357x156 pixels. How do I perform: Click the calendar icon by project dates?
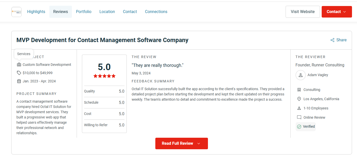point(19,81)
